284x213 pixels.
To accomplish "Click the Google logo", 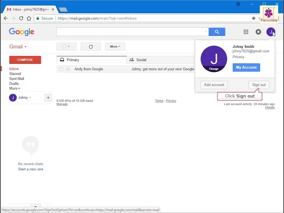I will [x=22, y=32].
